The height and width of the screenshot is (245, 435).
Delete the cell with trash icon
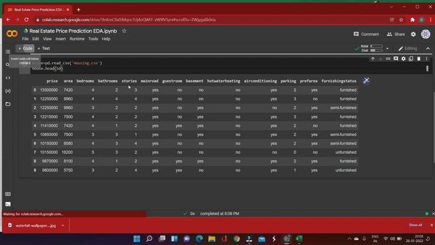coord(419,59)
